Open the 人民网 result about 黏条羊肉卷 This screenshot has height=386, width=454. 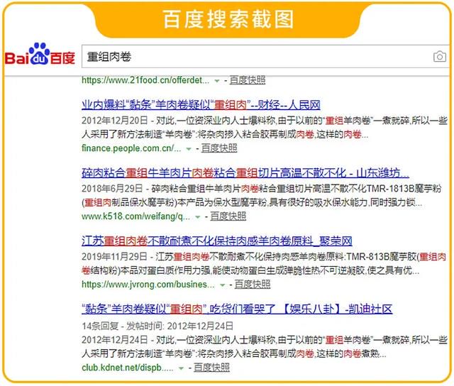tap(201, 104)
